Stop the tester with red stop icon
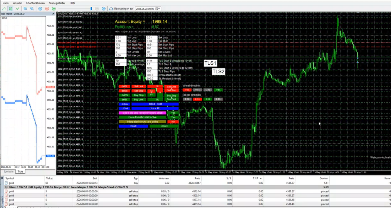This screenshot has width=391, height=208. tap(47, 9)
